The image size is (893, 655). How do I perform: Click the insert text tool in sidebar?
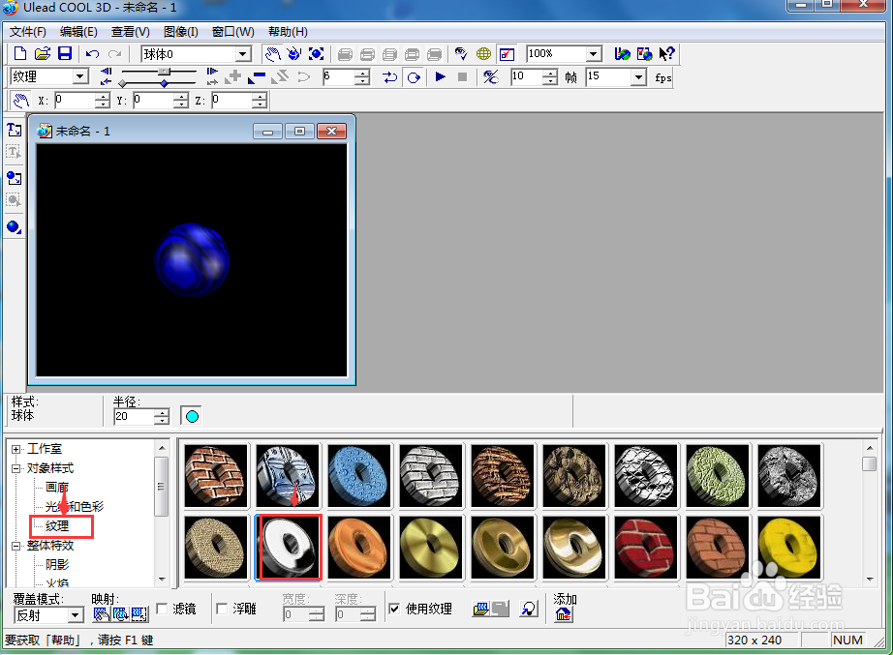click(x=15, y=130)
